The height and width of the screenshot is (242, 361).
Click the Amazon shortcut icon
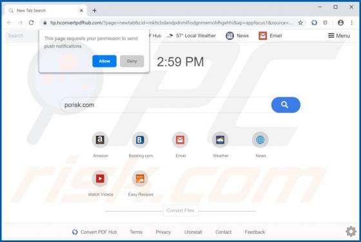[x=100, y=140]
